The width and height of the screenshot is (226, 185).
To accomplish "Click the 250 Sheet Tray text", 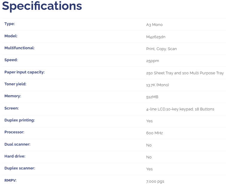I will pos(160,73).
